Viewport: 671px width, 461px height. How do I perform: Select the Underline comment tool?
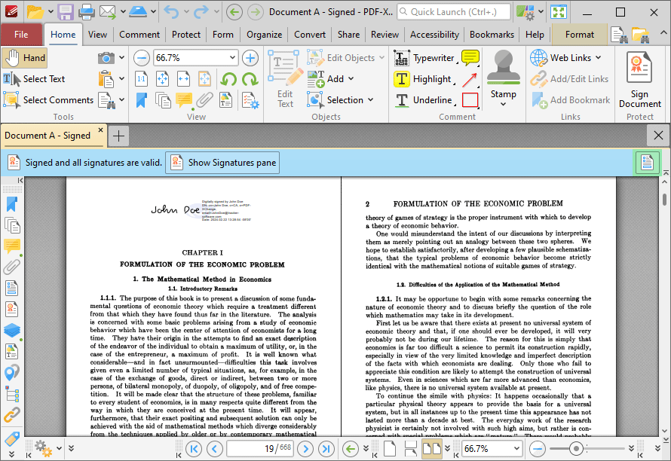pyautogui.click(x=428, y=99)
